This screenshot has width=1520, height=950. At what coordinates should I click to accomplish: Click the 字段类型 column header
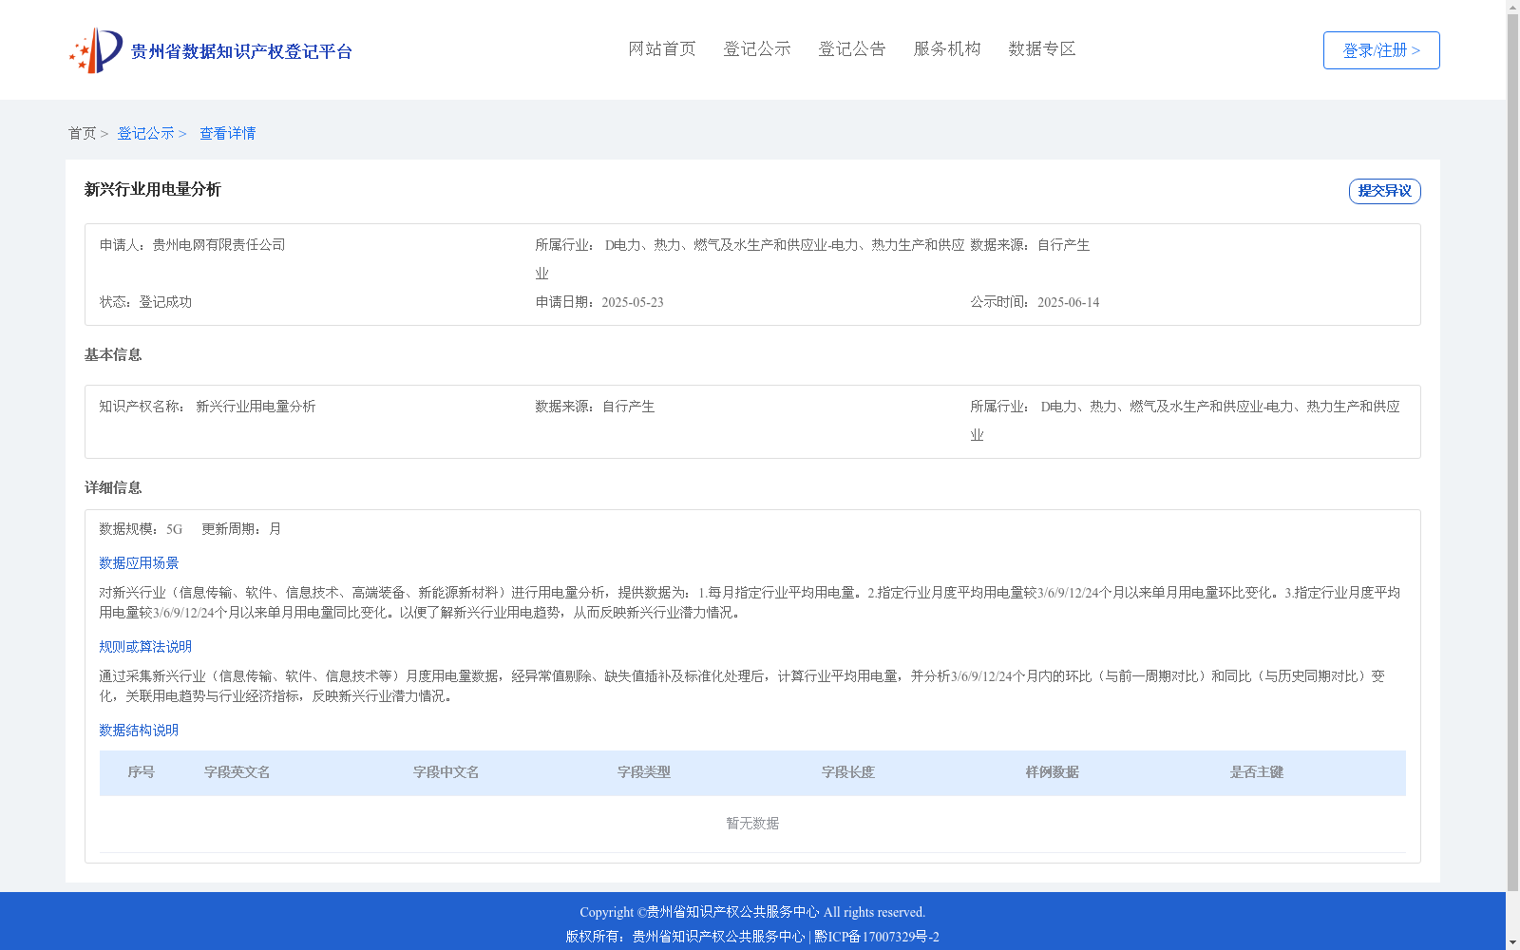point(643,772)
